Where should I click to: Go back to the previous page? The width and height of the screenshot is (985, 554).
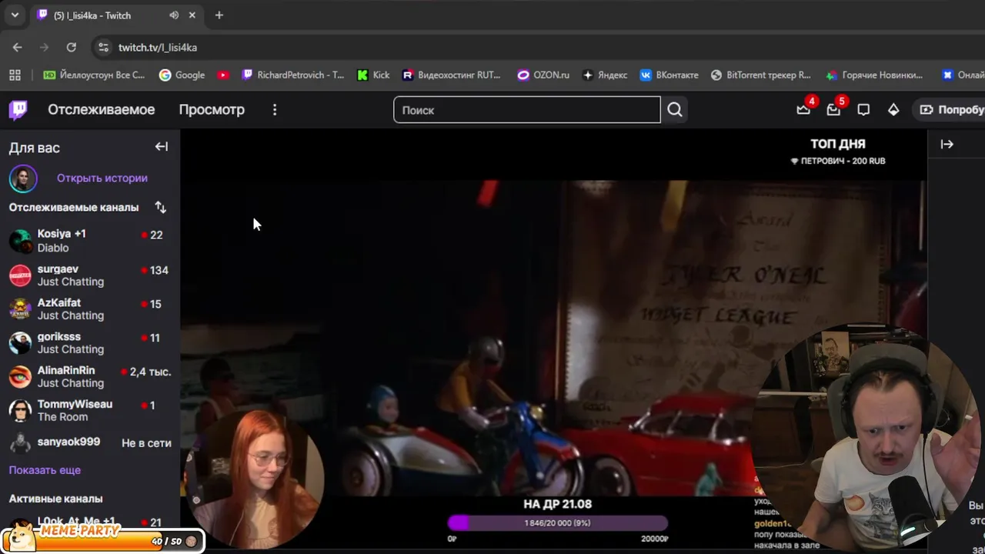[x=18, y=47]
